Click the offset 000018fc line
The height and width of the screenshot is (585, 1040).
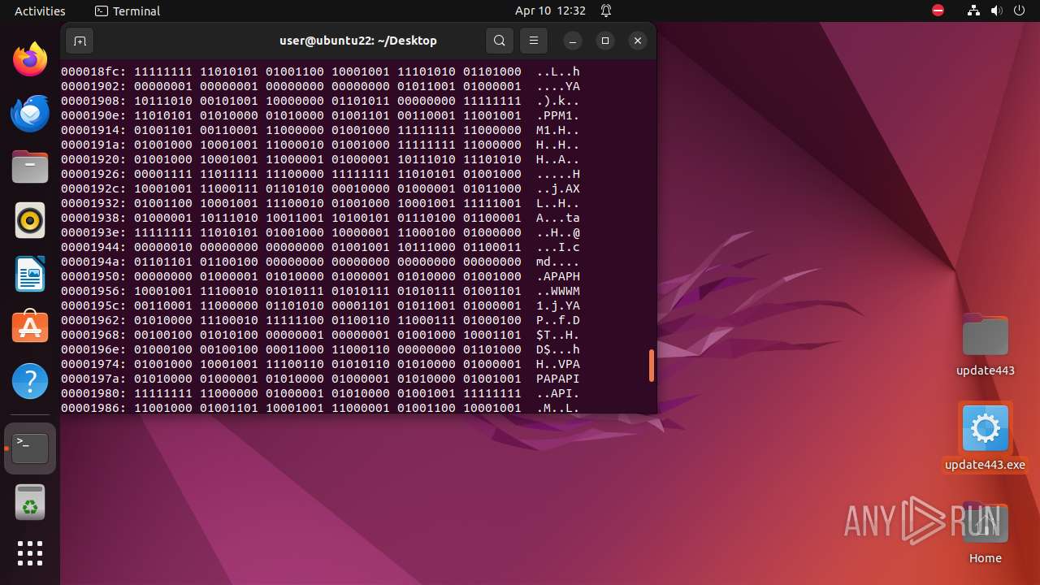point(320,71)
